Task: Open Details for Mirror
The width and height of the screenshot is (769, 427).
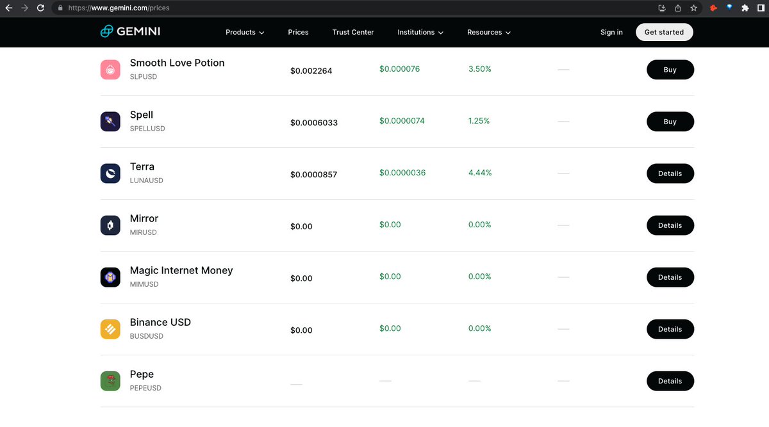Action: click(670, 225)
